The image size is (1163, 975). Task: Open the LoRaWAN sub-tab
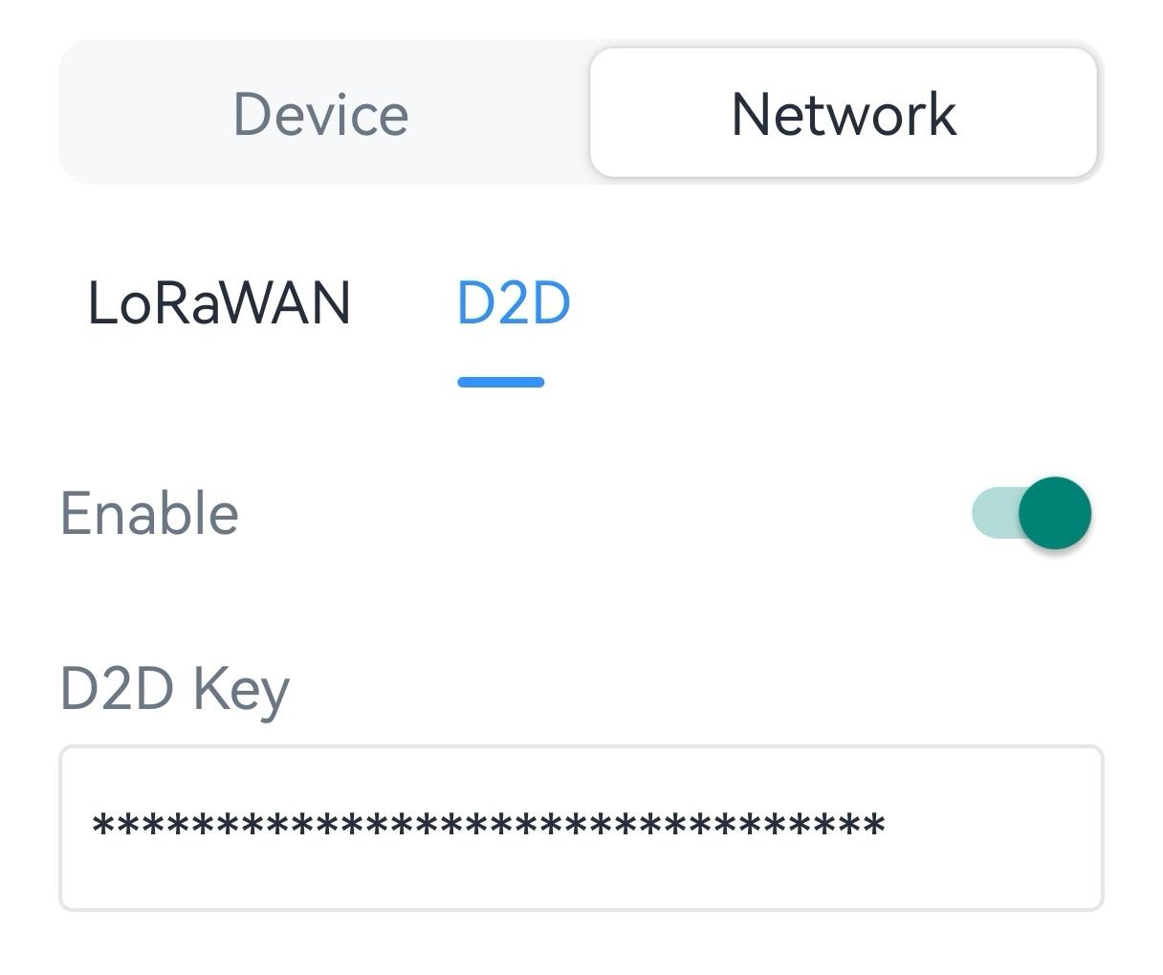point(219,303)
